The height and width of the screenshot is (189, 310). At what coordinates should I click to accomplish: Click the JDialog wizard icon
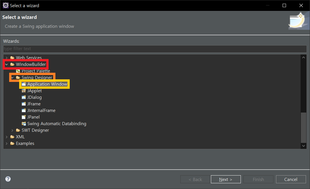pos(24,97)
